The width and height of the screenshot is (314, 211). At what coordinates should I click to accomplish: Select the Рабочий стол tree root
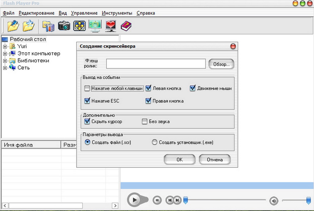pos(28,39)
